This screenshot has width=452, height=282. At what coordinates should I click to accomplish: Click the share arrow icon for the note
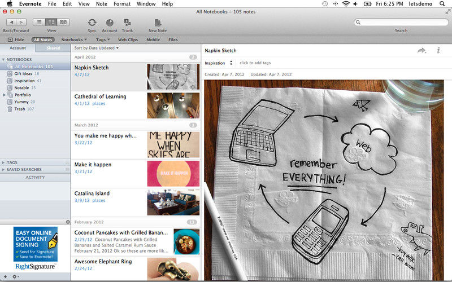point(421,51)
